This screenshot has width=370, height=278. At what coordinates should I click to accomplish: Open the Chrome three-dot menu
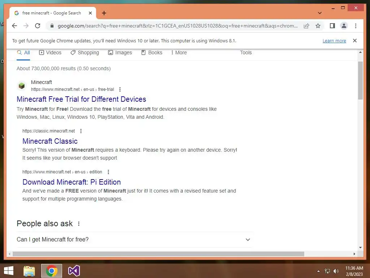[x=356, y=26]
